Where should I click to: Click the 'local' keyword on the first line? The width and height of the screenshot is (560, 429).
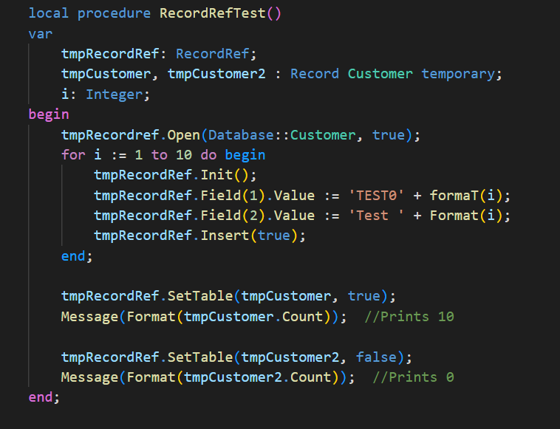click(x=48, y=13)
